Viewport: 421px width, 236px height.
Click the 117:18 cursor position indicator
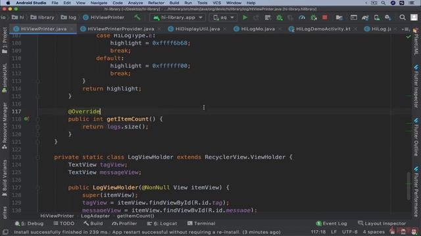point(318,232)
